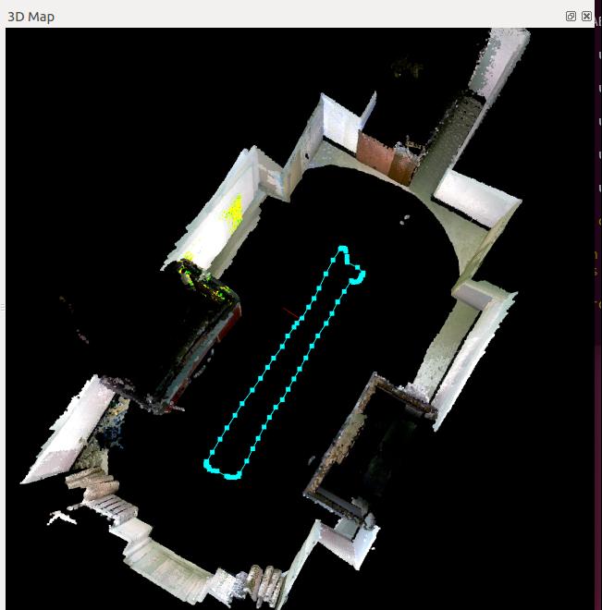This screenshot has width=602, height=610.
Task: Click the small gray speck near the curved wall
Action: tap(405, 219)
